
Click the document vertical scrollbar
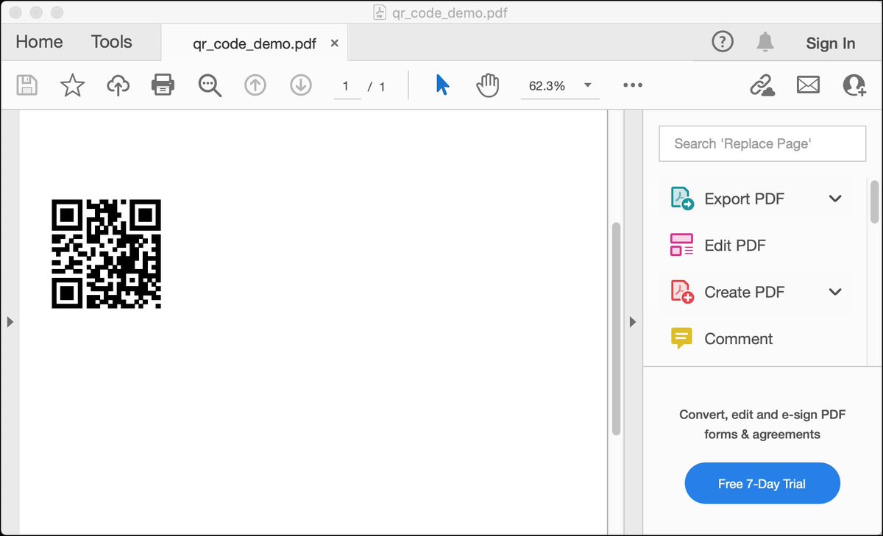point(617,328)
